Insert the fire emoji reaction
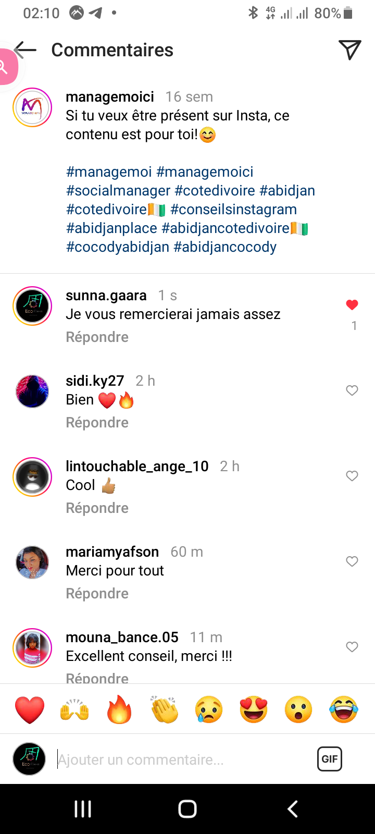 pos(119,709)
